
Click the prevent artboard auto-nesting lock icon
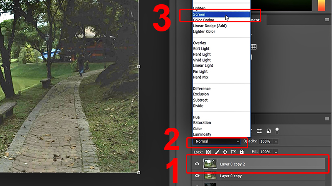point(233,152)
